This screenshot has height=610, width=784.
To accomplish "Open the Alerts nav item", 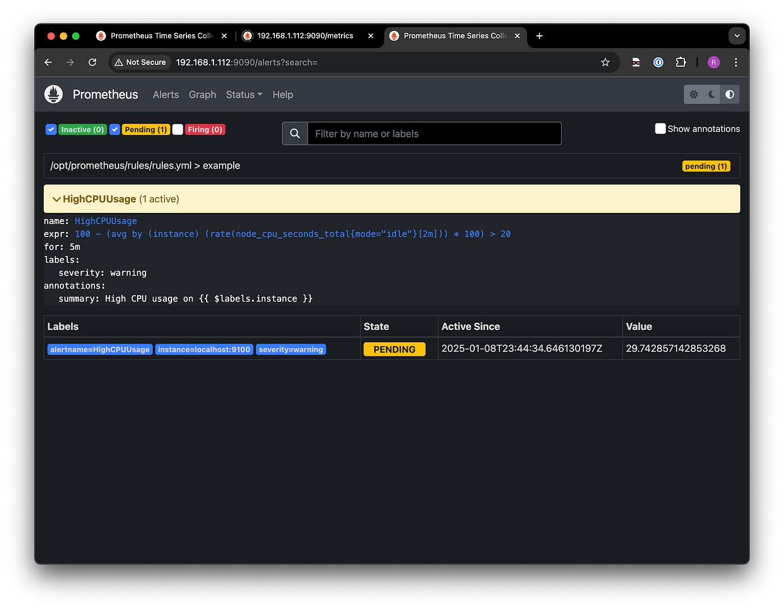I will tap(166, 95).
